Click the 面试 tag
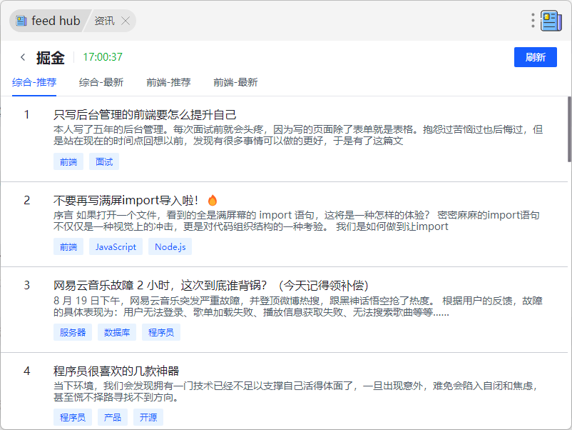572x430 pixels. coord(104,161)
